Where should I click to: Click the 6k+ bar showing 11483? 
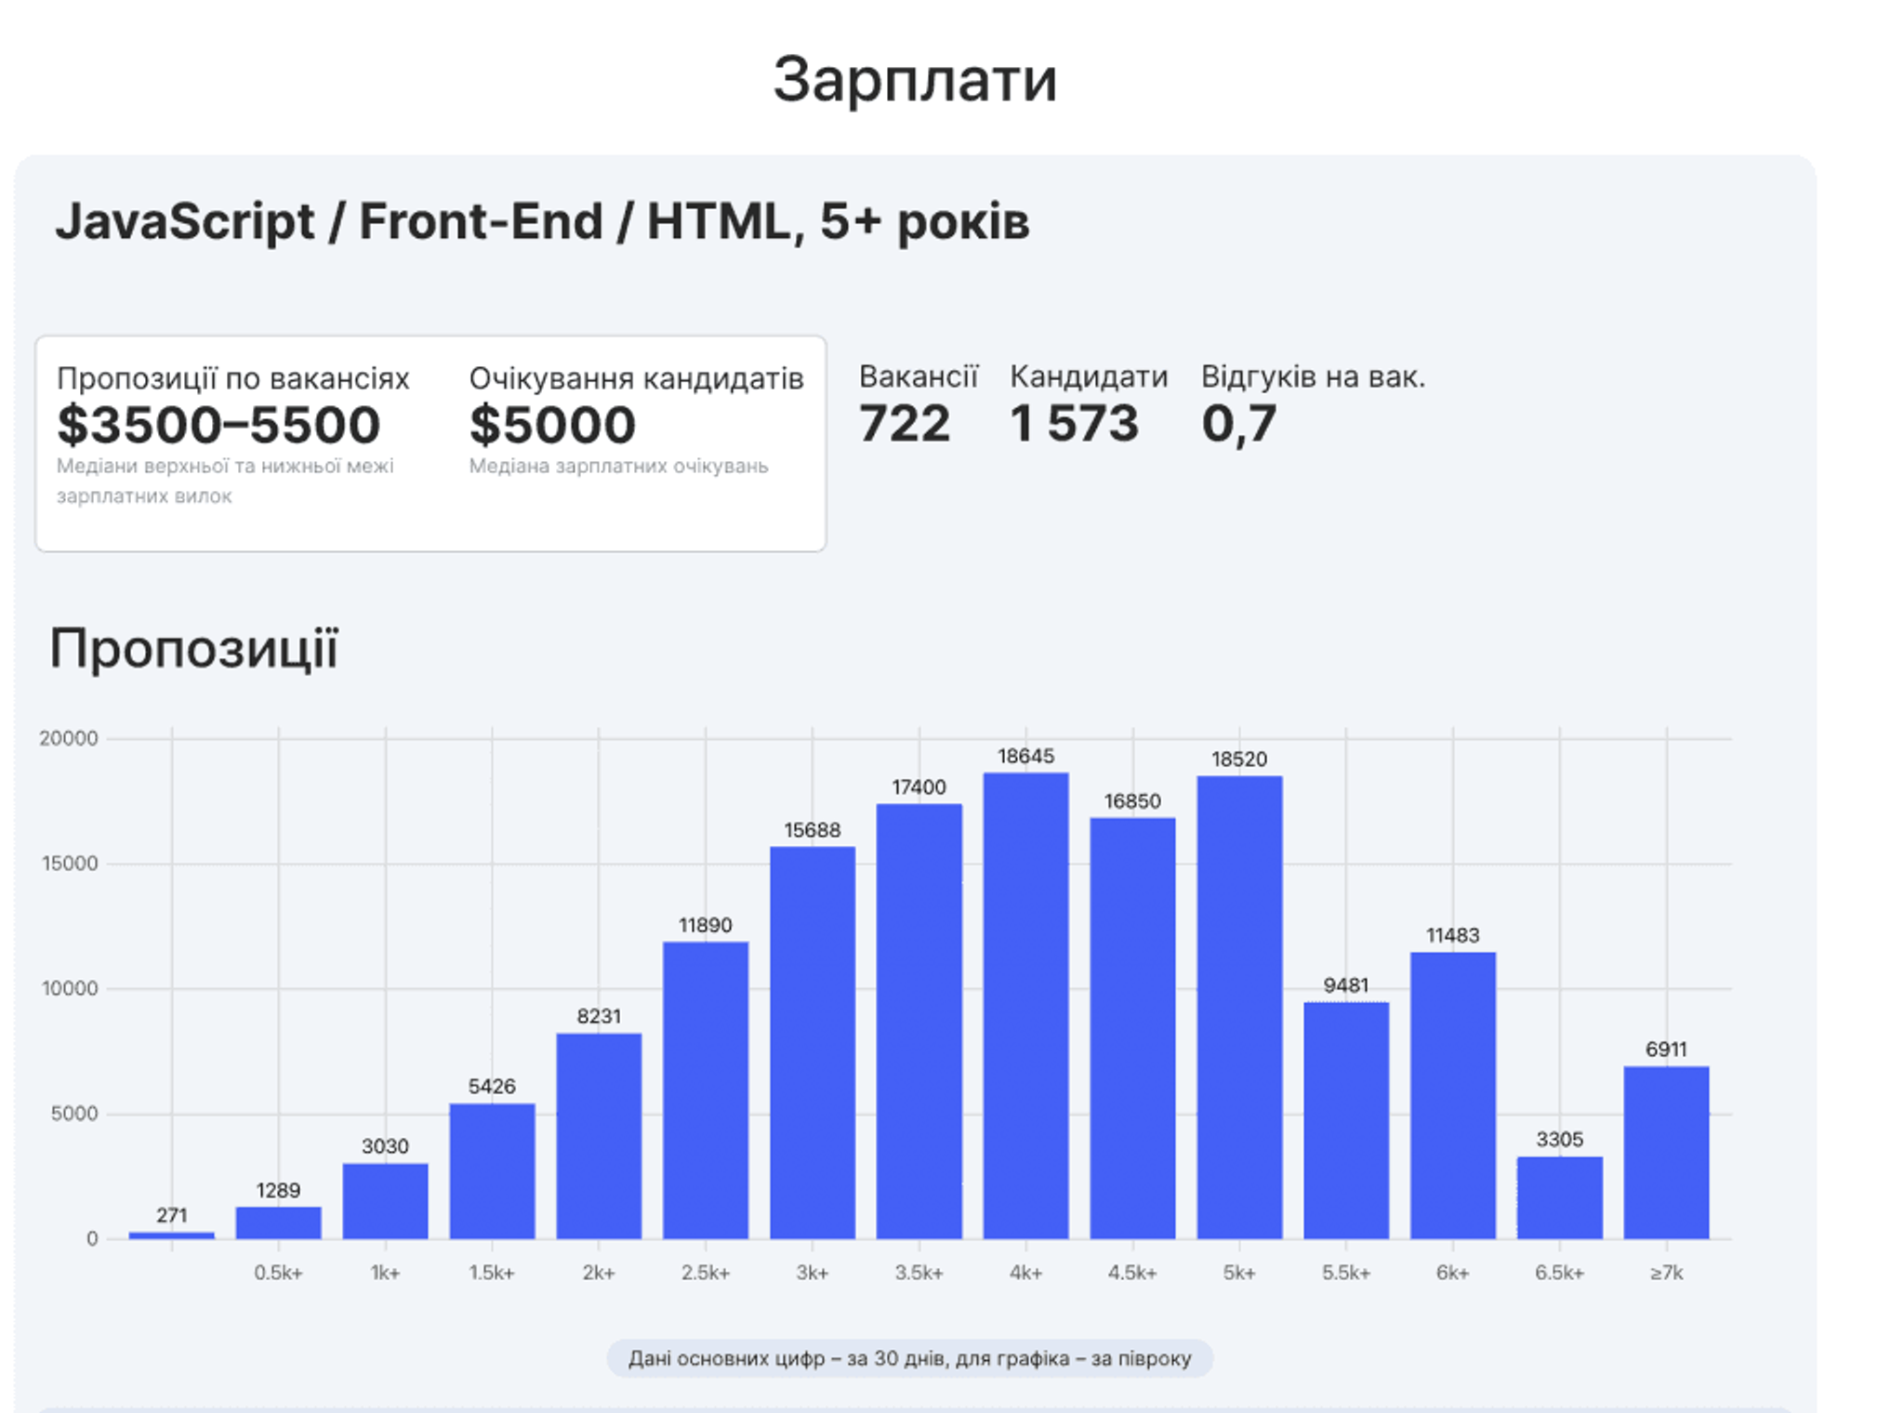click(x=1452, y=1095)
